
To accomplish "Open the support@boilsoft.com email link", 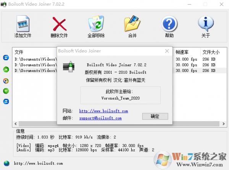I will [100, 118].
